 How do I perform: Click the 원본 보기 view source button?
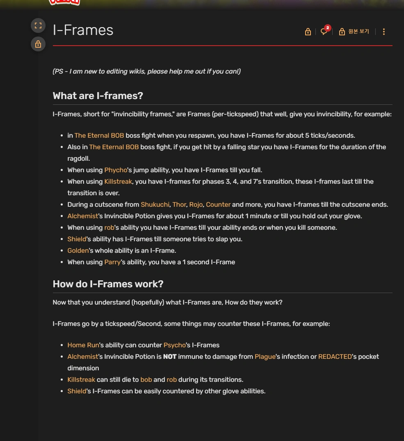[x=359, y=31]
